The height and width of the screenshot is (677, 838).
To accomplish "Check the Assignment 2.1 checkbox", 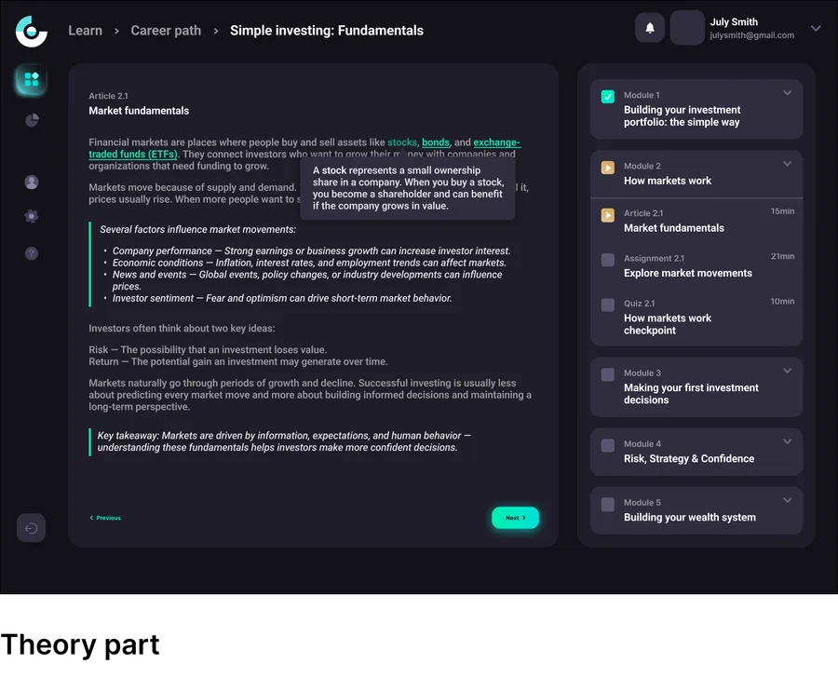I will tap(608, 260).
